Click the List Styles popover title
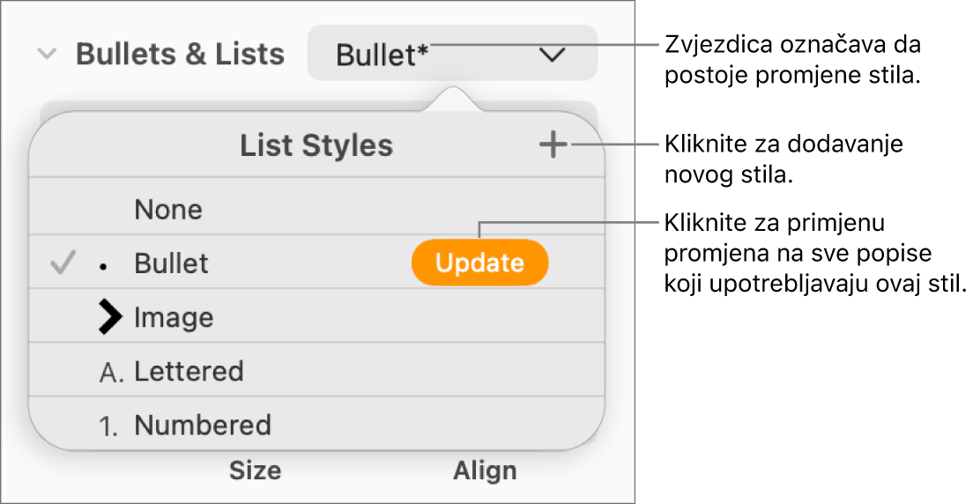Image resolution: width=973 pixels, height=504 pixels. [316, 146]
